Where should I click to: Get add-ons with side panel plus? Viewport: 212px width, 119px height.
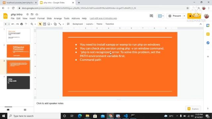(208, 57)
